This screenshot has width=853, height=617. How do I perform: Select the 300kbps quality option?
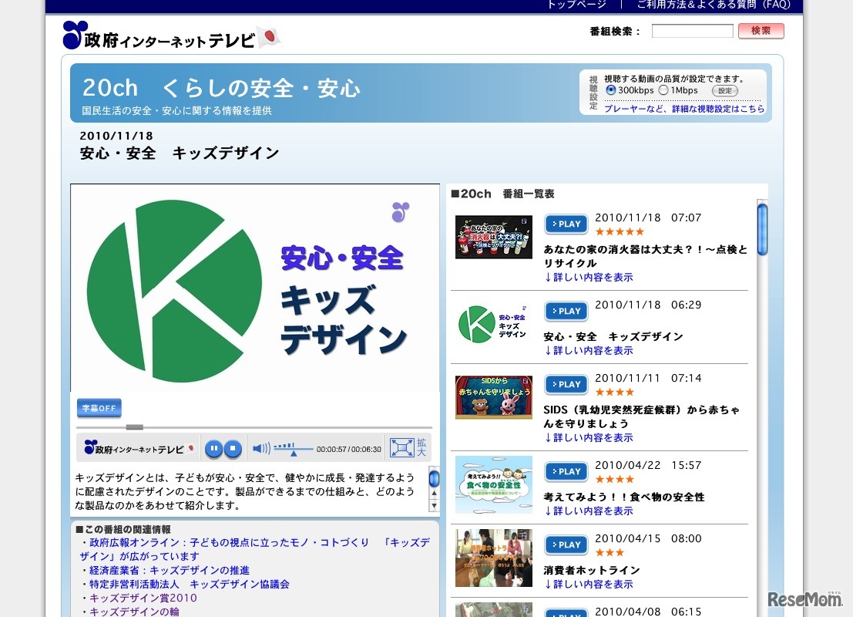(x=611, y=90)
